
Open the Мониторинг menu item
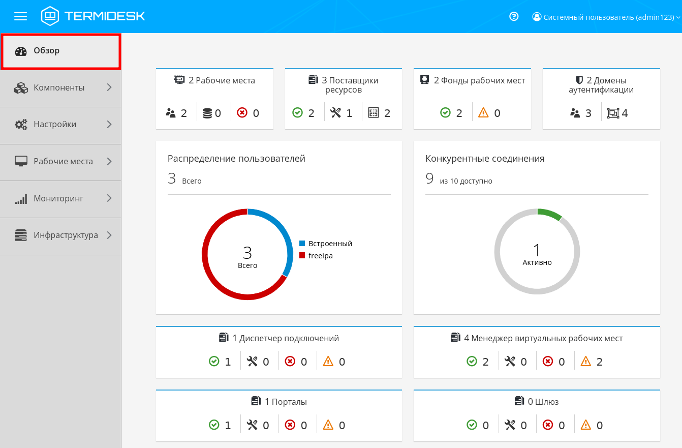click(x=58, y=199)
